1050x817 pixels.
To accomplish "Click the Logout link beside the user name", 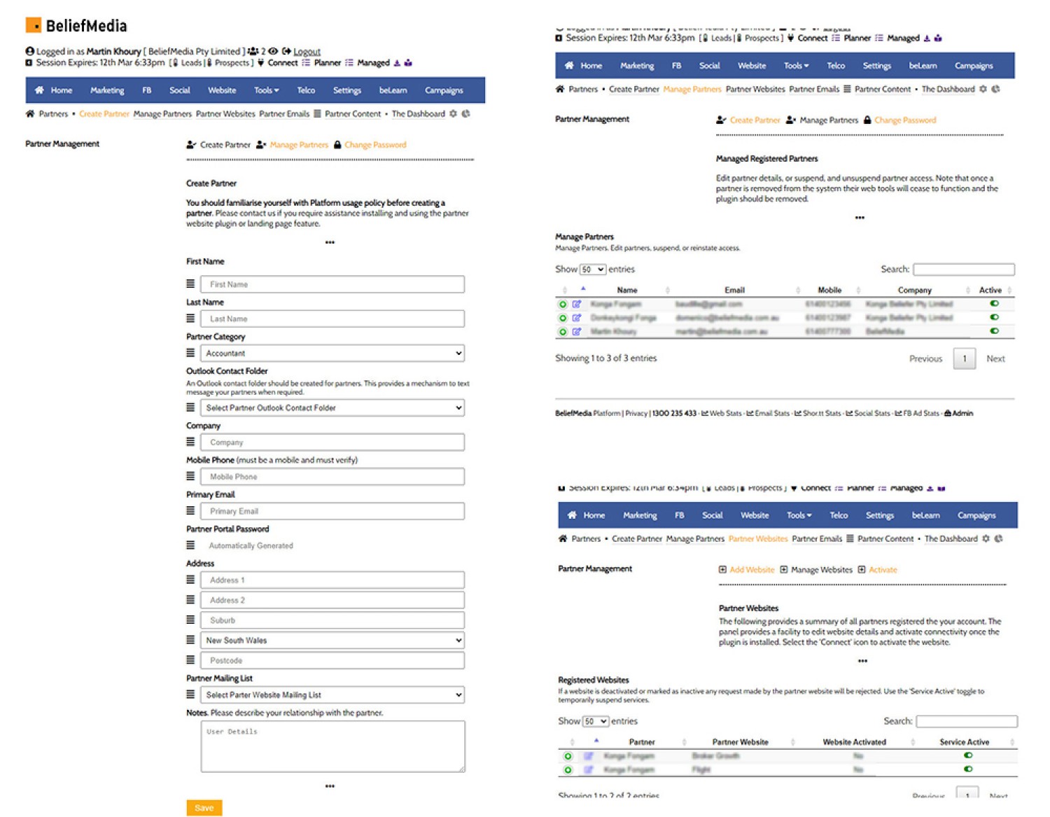I will point(307,52).
